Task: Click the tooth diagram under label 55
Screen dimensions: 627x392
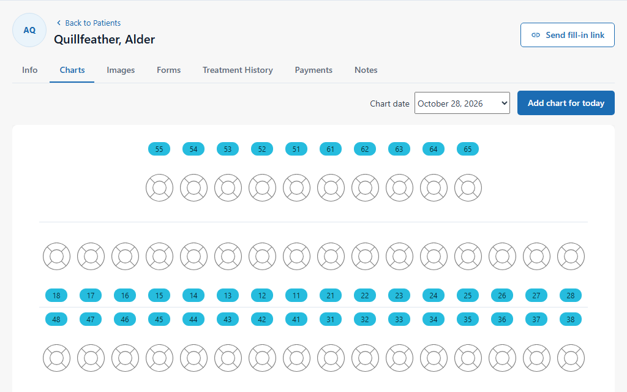Action: click(x=159, y=187)
